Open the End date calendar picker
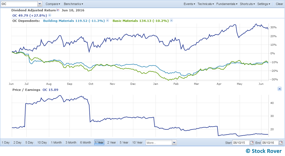Screen dimensions: 285x156 (x=281, y=142)
